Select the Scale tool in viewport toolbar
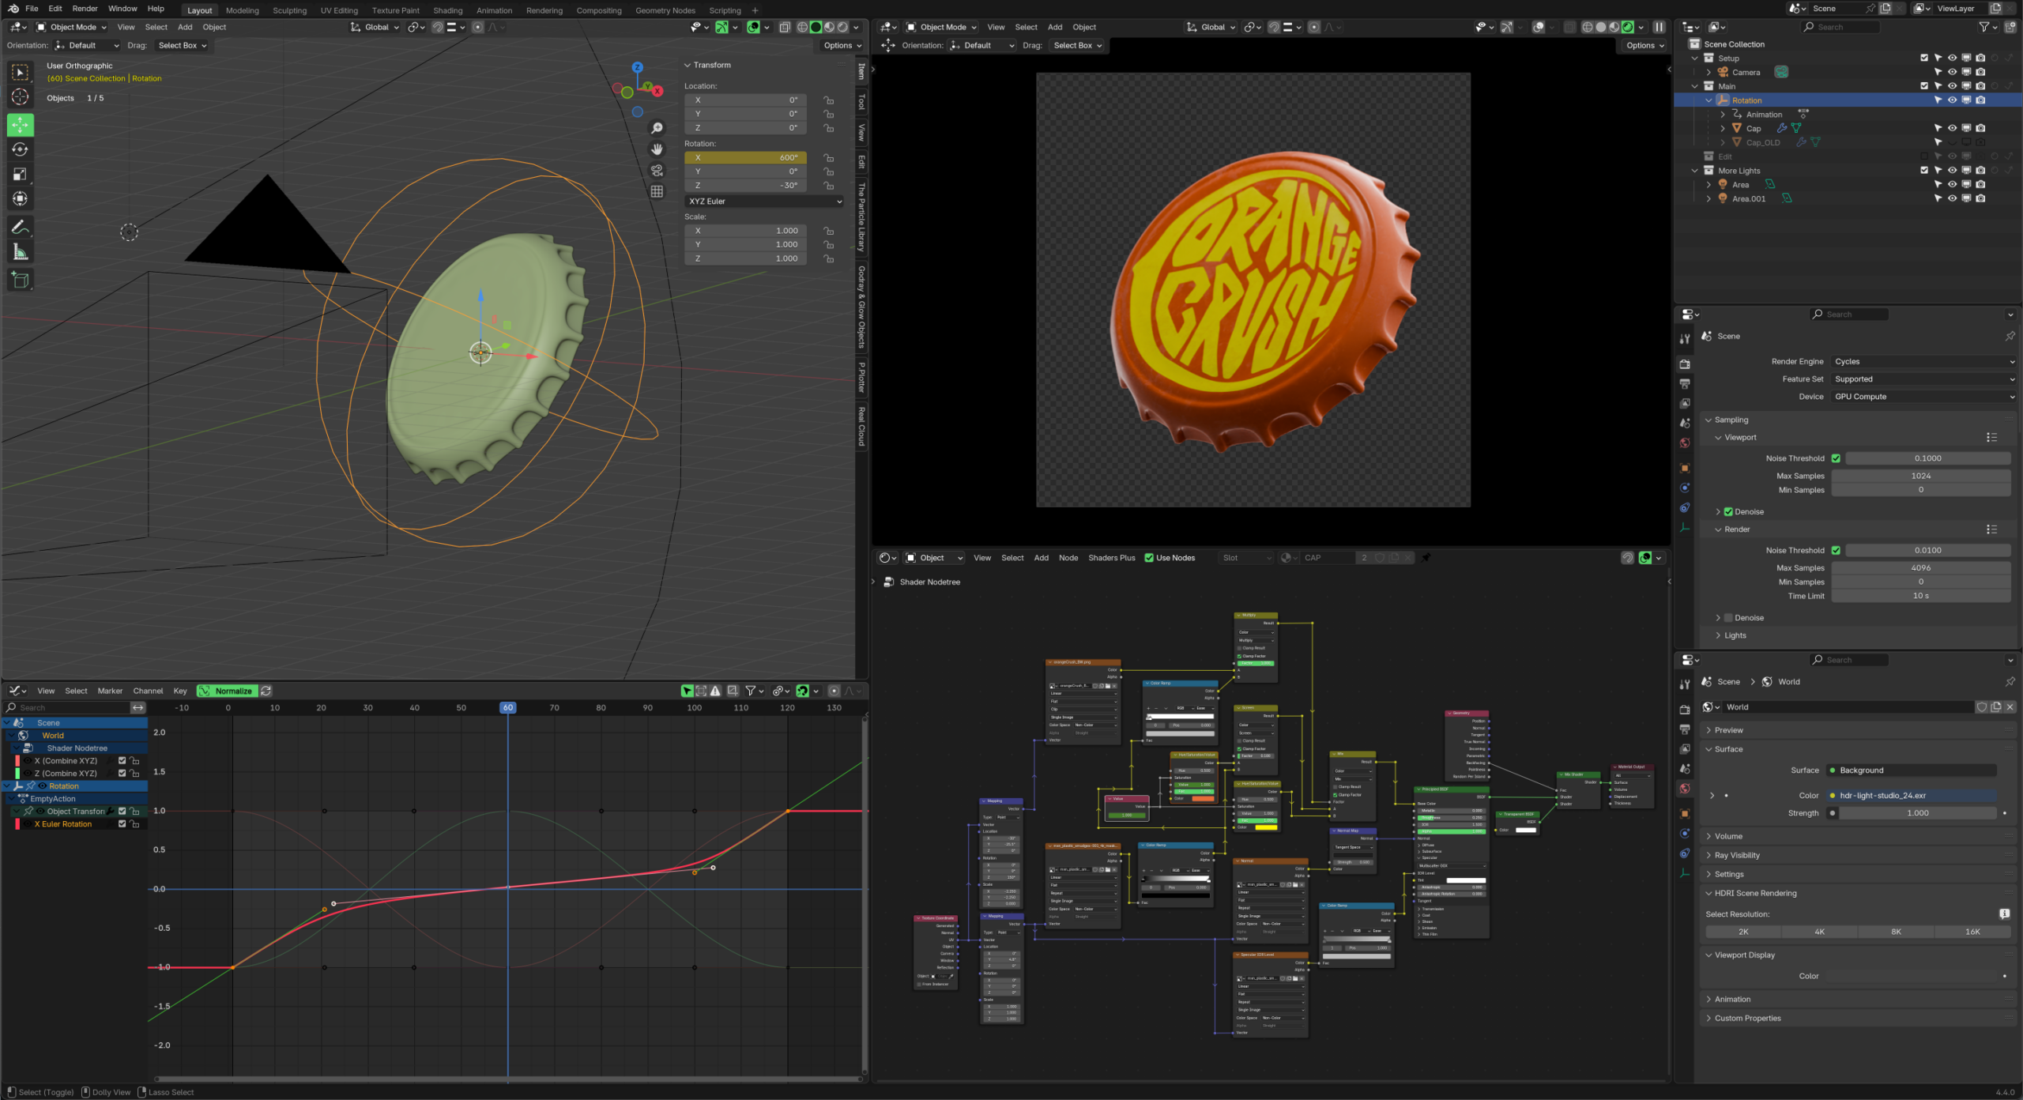The width and height of the screenshot is (2023, 1100). pos(21,175)
